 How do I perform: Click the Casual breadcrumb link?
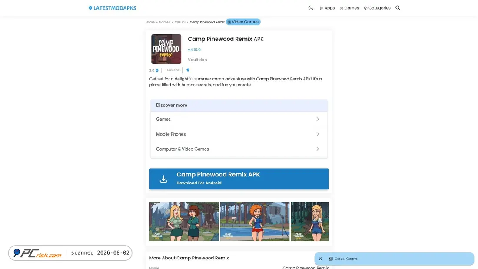click(x=180, y=22)
